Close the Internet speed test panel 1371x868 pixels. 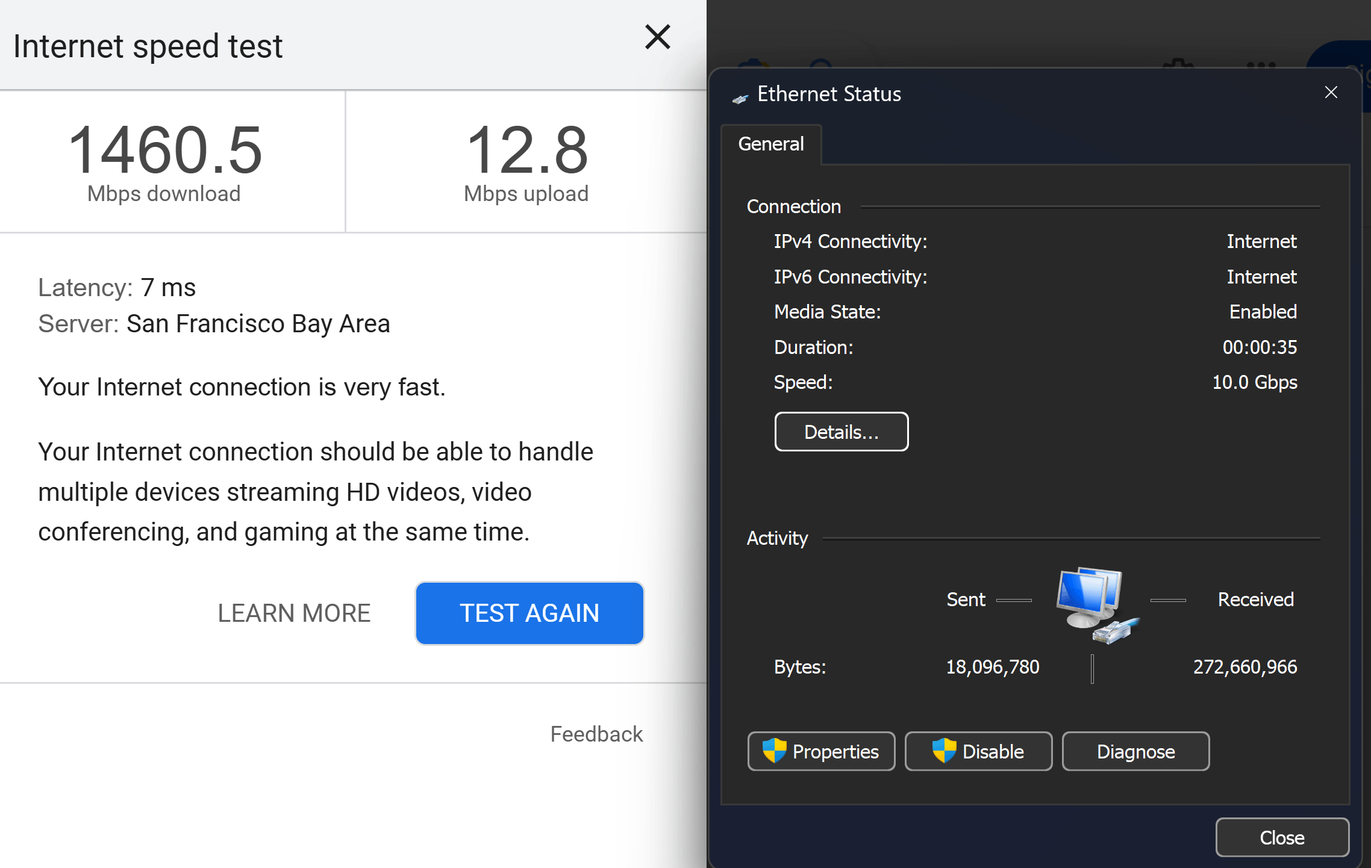657,37
